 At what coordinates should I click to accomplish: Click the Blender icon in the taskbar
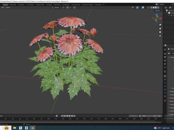(33, 128)
